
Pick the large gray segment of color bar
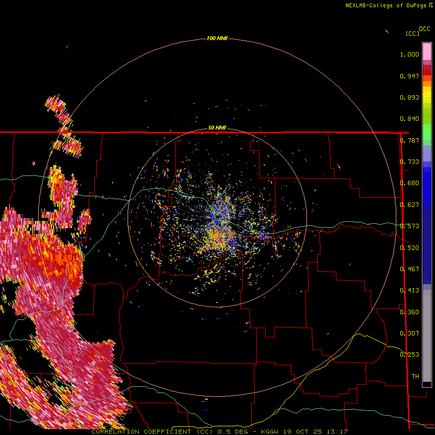tap(427, 336)
